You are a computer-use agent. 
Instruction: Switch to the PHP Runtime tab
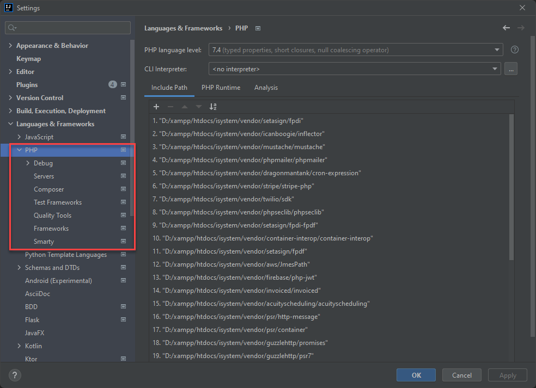pos(221,87)
